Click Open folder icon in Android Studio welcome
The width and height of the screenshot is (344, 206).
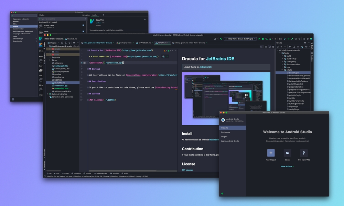point(287,153)
